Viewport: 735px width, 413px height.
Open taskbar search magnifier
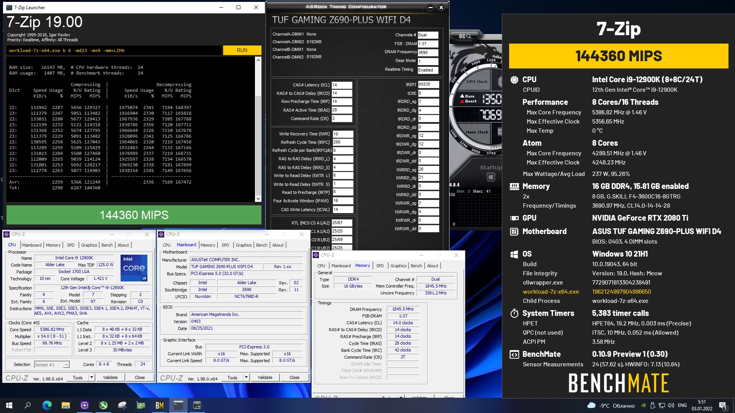coord(28,405)
